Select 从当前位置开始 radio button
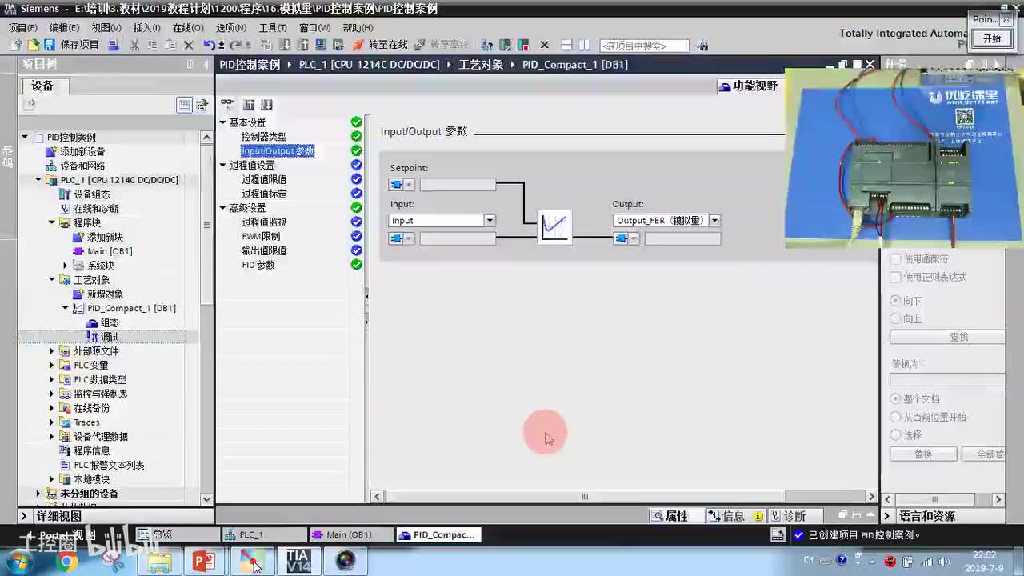This screenshot has width=1024, height=576. (895, 417)
